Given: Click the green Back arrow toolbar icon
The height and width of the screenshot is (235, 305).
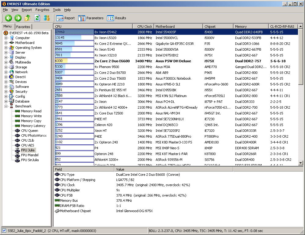Looking at the screenshot, I should (8, 18).
